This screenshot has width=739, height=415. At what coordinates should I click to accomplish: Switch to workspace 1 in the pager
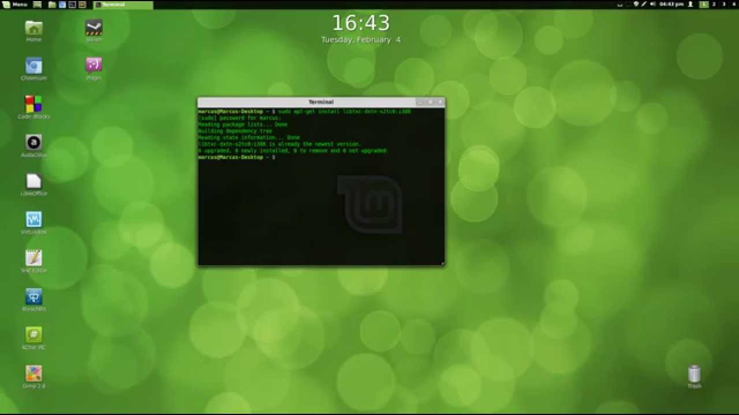[703, 4]
